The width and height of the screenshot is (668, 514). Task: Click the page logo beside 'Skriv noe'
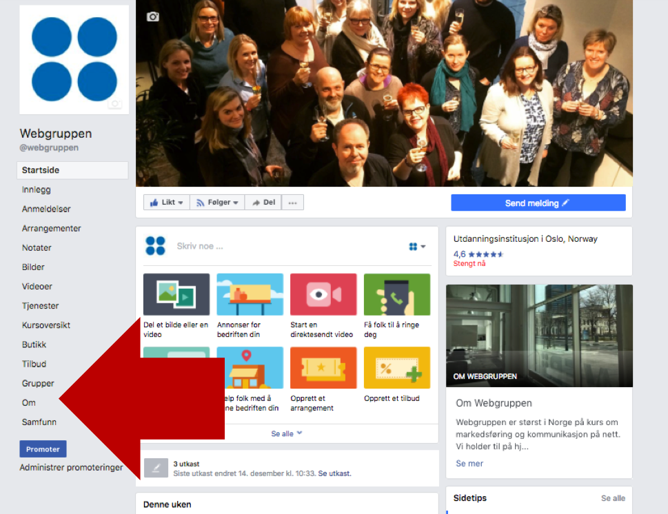[155, 246]
